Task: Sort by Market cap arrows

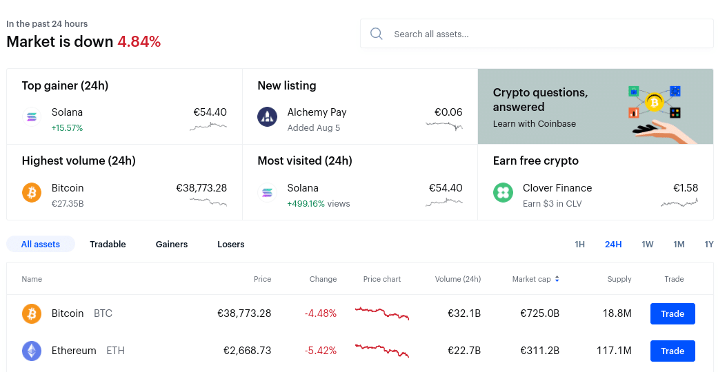Action: (557, 279)
